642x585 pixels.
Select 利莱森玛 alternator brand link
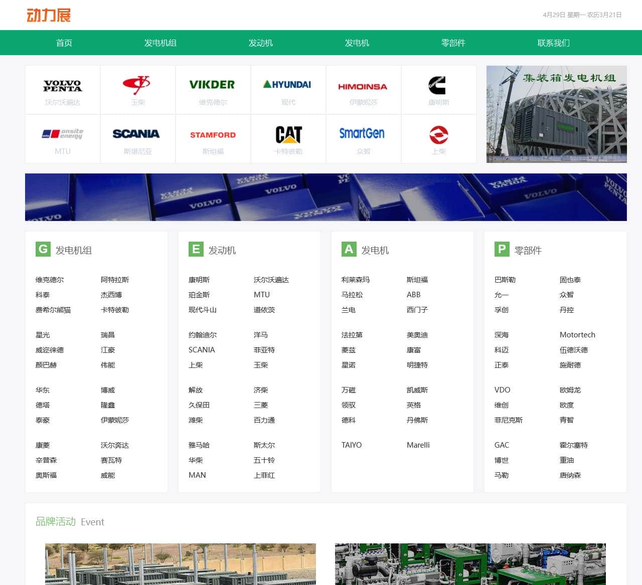coord(356,280)
